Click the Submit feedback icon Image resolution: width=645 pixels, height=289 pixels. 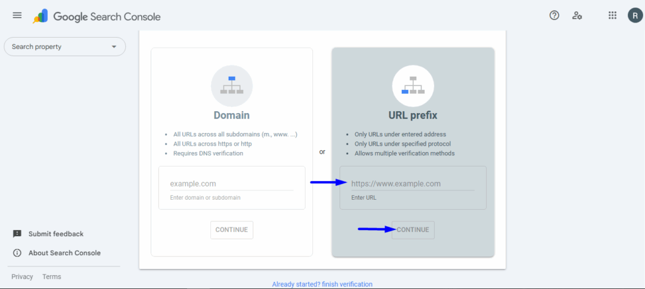pyautogui.click(x=17, y=234)
